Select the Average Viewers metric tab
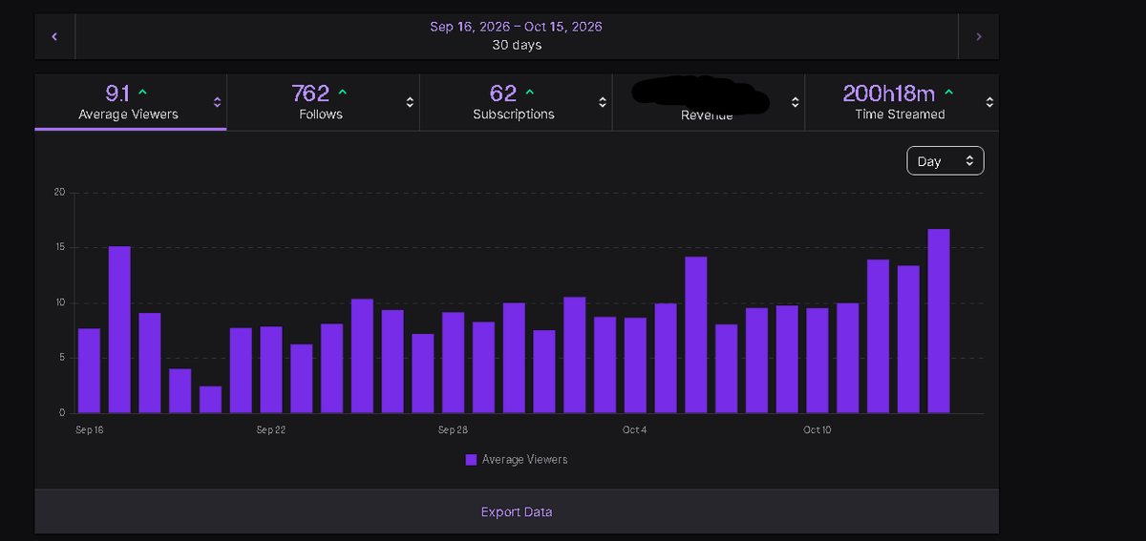Screen dimensions: 1146x541 (131, 102)
